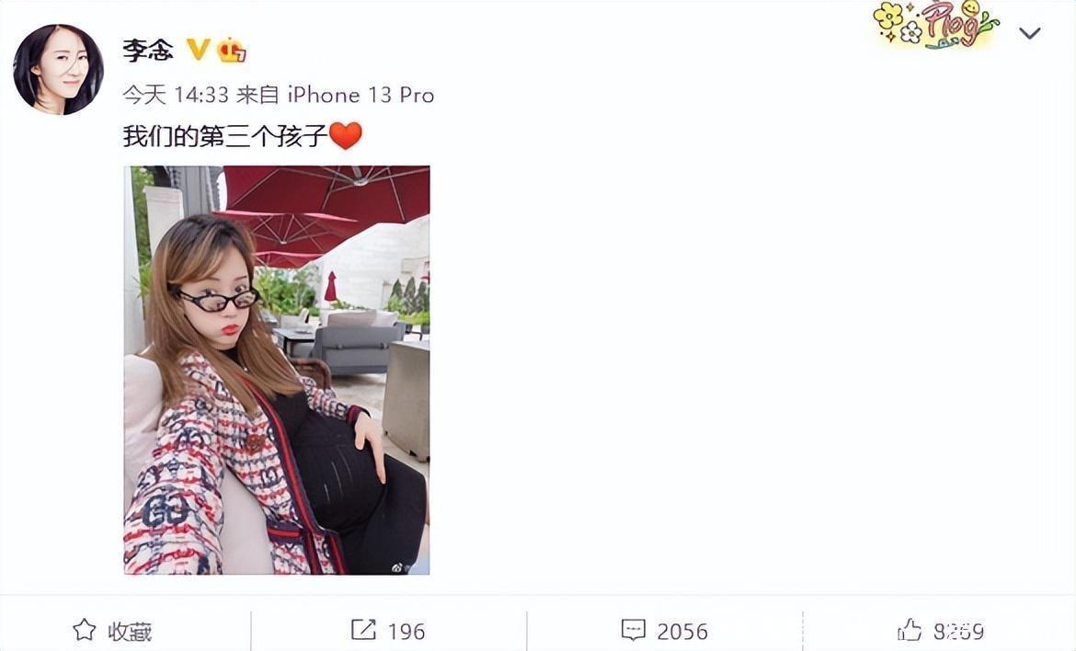Toggle the thumbs-up like icon
The image size is (1076, 651).
click(x=910, y=630)
